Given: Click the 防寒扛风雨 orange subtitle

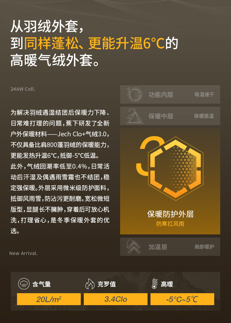Looking at the screenshot, I should (x=170, y=224).
